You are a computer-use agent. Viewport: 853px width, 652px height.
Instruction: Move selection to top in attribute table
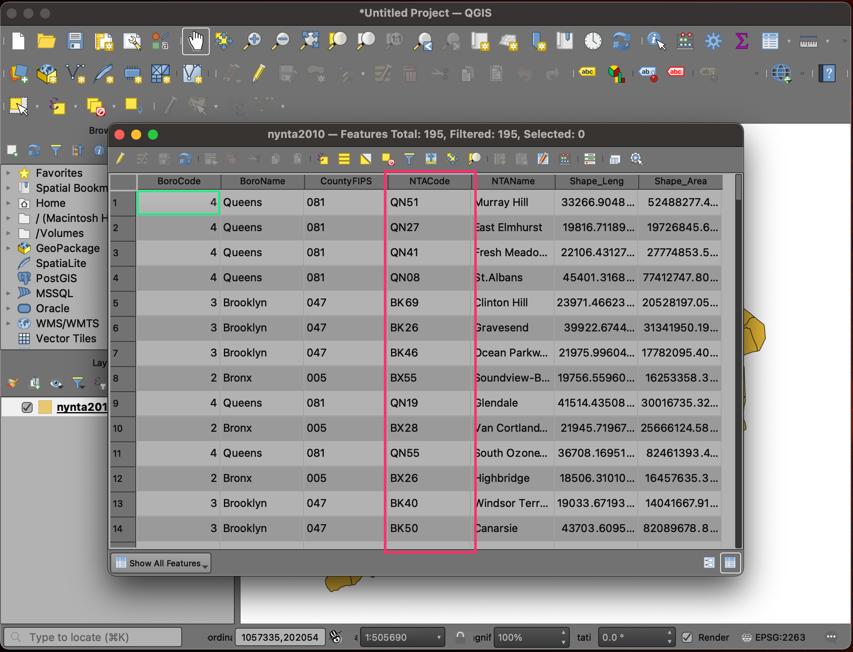[431, 159]
